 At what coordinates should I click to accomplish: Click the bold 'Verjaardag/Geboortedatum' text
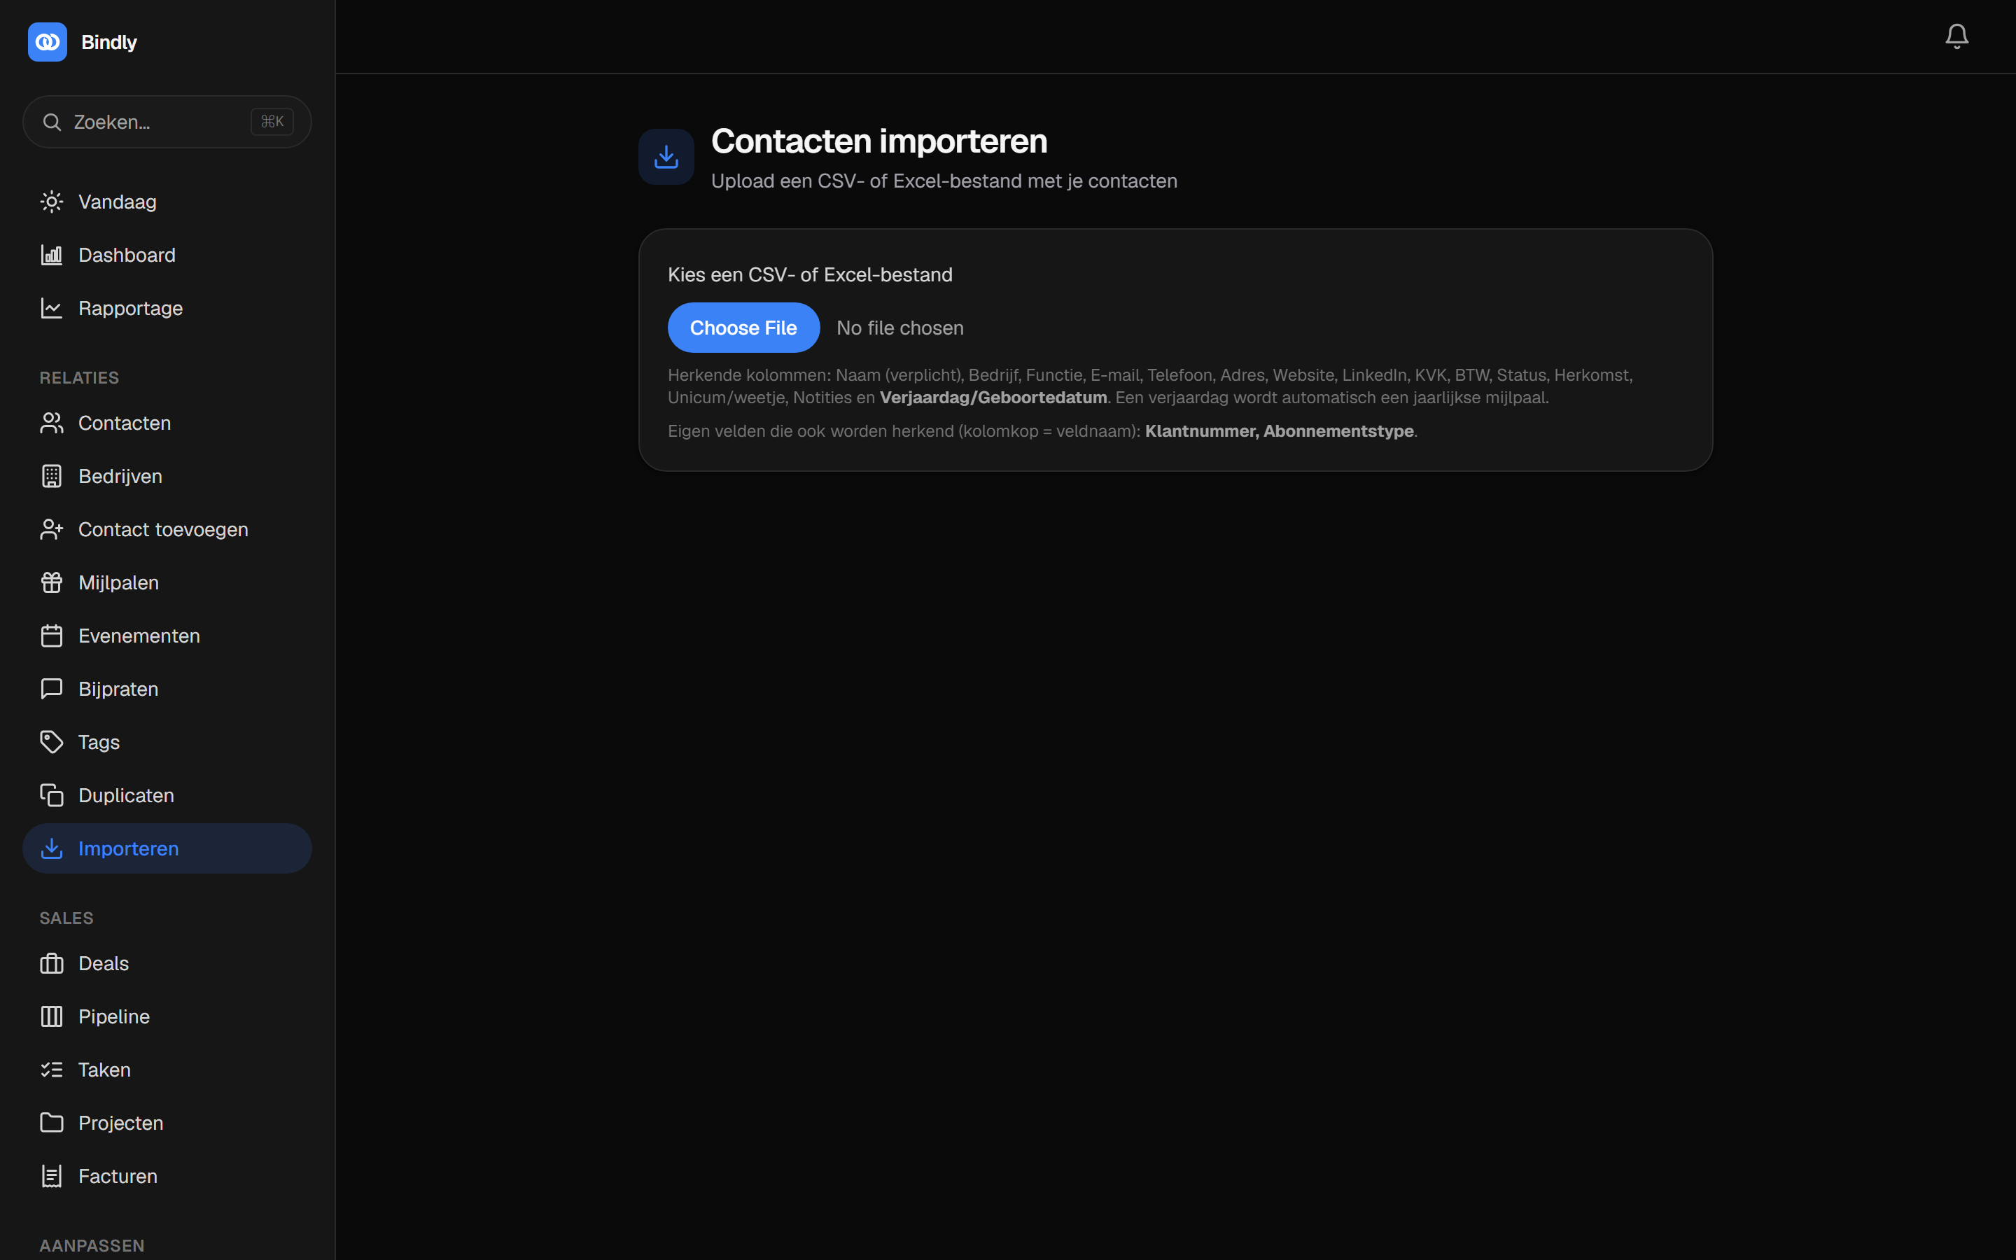[x=993, y=398]
